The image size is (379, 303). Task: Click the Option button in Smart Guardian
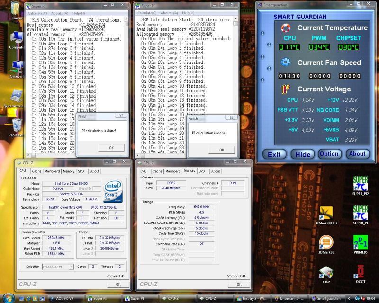point(329,154)
